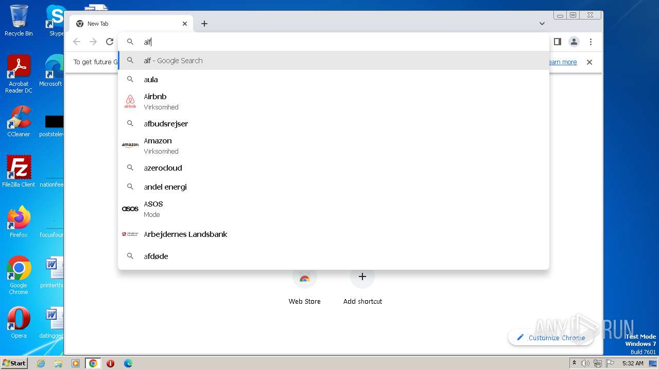The height and width of the screenshot is (370, 659).
Task: Open the printerth Word document icon
Action: 53,272
